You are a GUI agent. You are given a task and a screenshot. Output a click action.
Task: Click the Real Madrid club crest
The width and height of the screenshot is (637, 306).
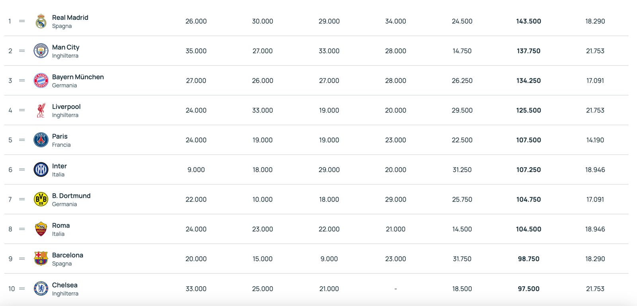[x=41, y=21]
